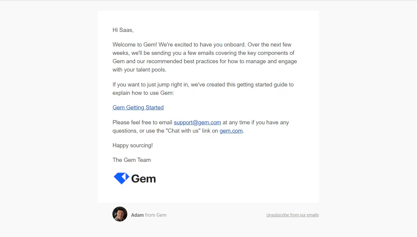Click the support@gem.com email link

coord(197,123)
